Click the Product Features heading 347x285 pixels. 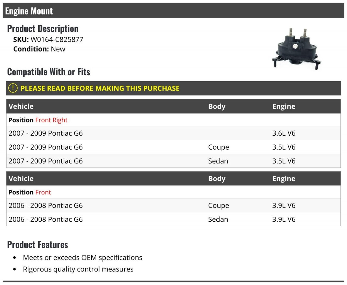pyautogui.click(x=38, y=244)
